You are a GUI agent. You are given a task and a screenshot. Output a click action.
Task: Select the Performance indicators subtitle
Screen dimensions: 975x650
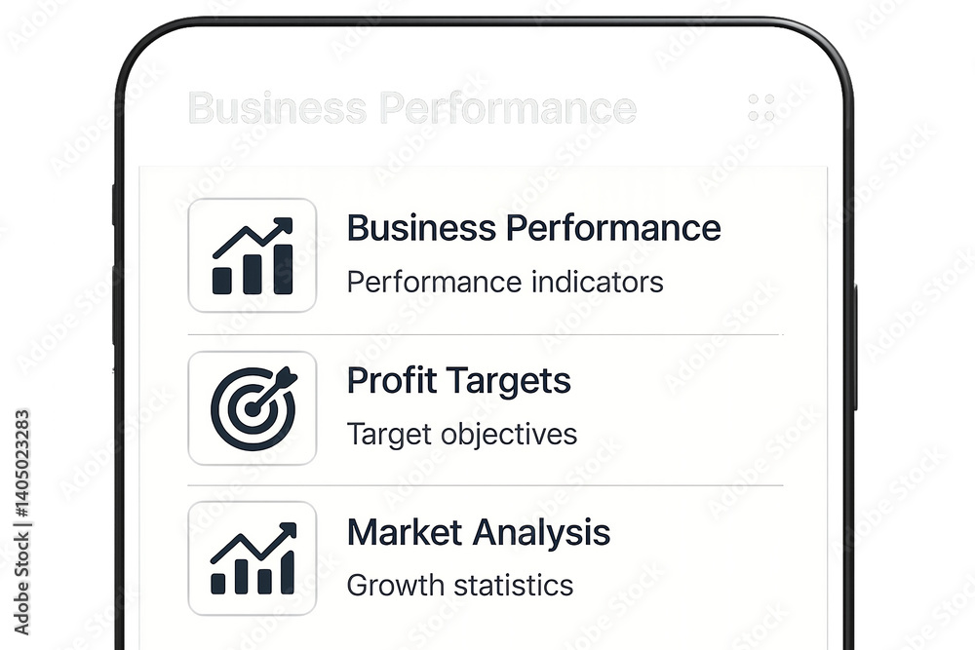[x=505, y=283]
